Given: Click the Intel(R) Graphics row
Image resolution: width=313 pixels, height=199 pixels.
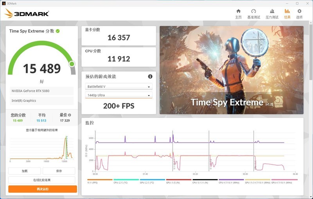Looking at the screenshot, I should pyautogui.click(x=42, y=101).
